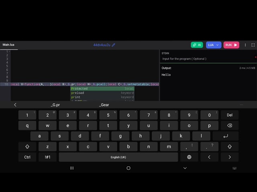Click the 'Hello' output text
This screenshot has height=192, width=257.
166,75
